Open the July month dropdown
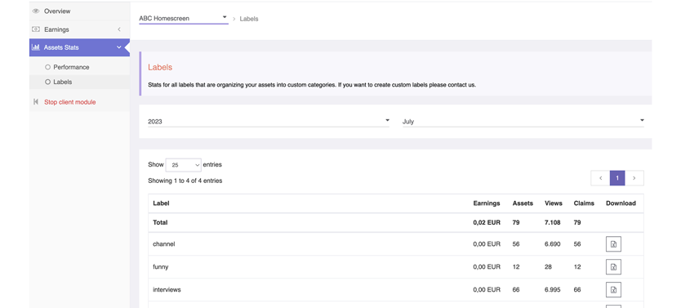 pyautogui.click(x=523, y=122)
